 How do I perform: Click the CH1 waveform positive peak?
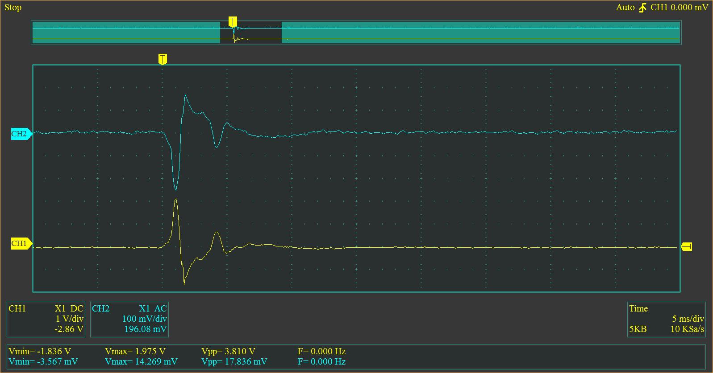pos(176,199)
